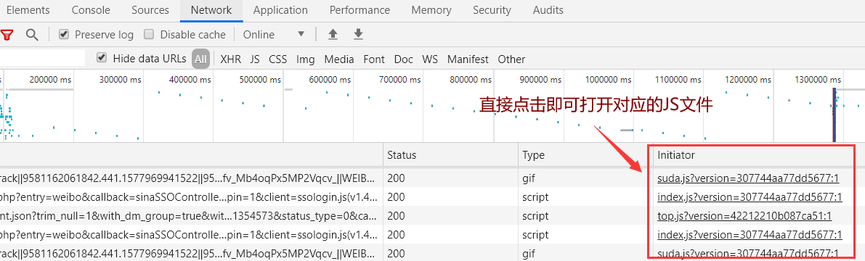Switch to the Performance tab
Screen dimensions: 865x261
360,10
